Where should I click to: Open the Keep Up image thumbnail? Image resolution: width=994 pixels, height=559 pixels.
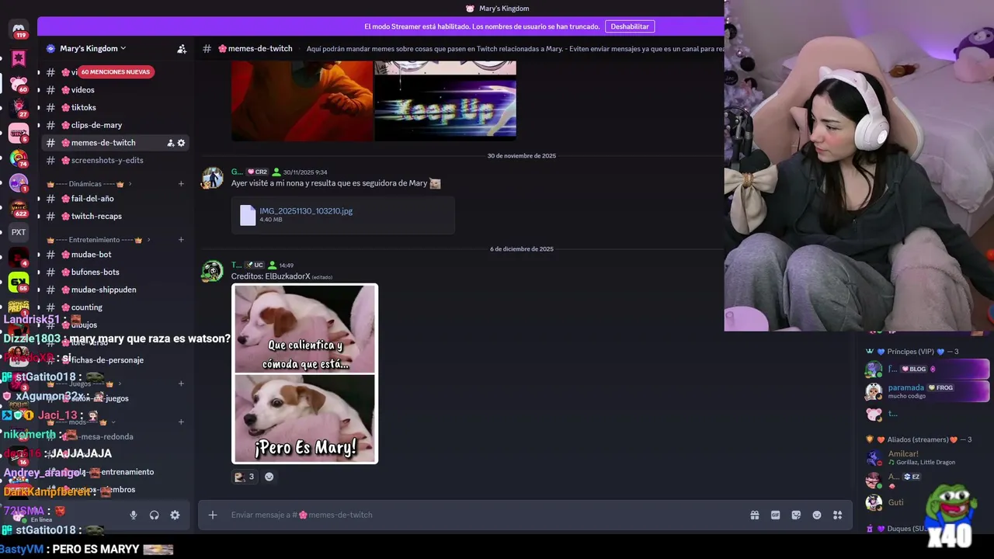click(446, 109)
